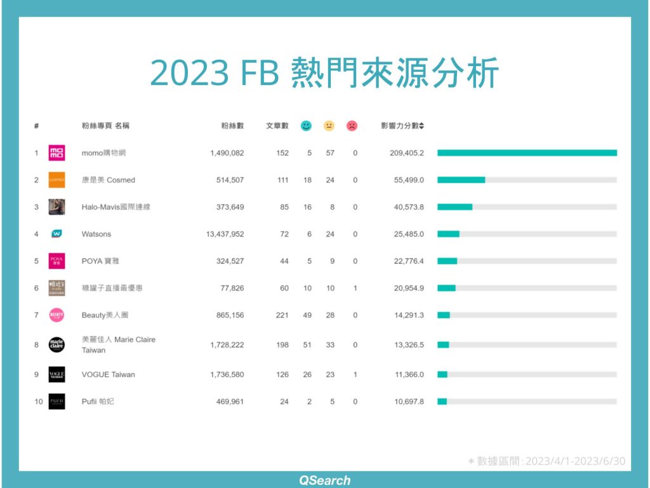
Task: Select the influence score 10,697.8
Action: (x=409, y=402)
